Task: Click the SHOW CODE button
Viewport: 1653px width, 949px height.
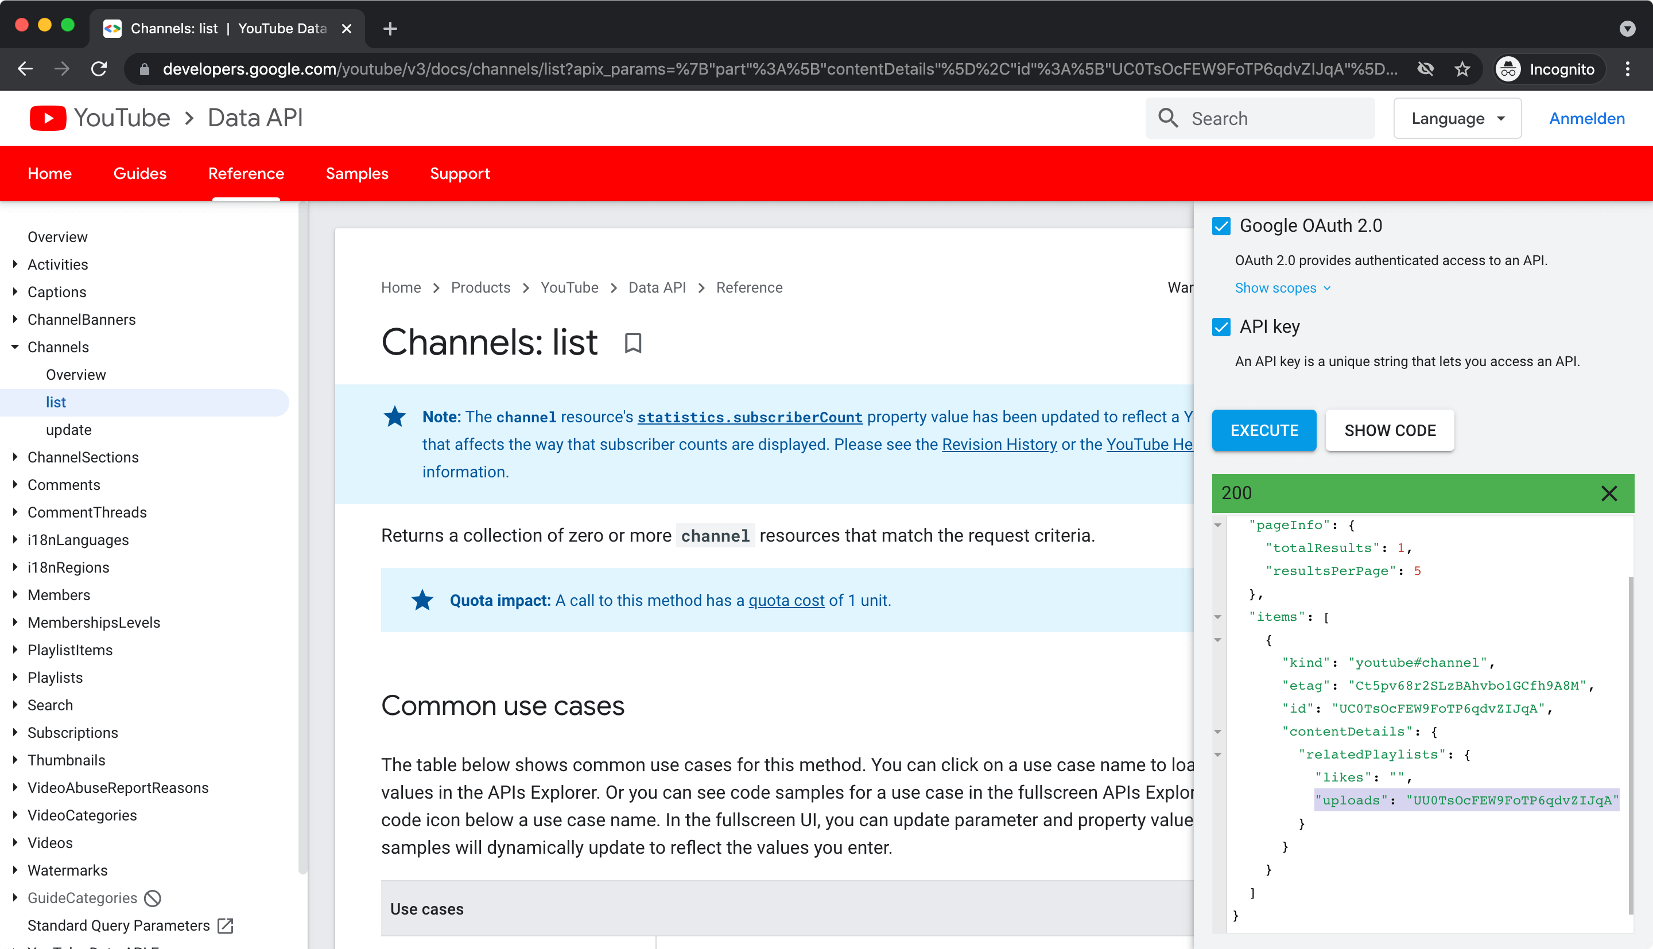Action: coord(1390,430)
